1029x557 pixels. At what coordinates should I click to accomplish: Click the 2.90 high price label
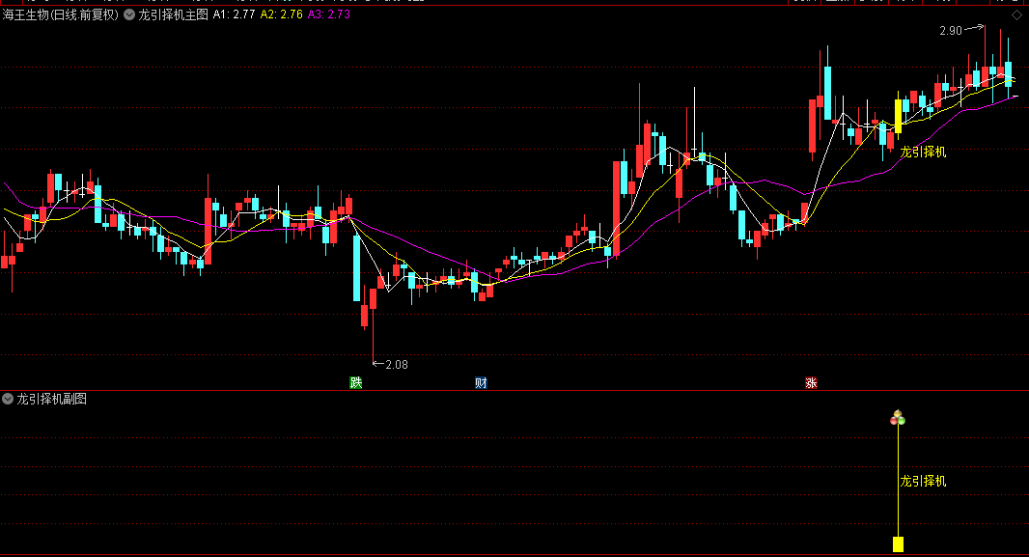[950, 31]
